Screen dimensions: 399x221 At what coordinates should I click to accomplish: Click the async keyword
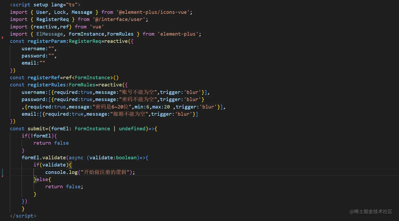click(x=76, y=158)
